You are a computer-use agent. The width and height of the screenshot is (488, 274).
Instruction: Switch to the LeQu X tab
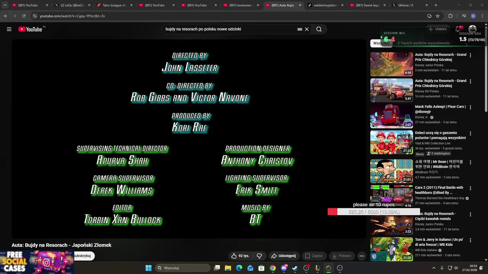click(x=72, y=5)
